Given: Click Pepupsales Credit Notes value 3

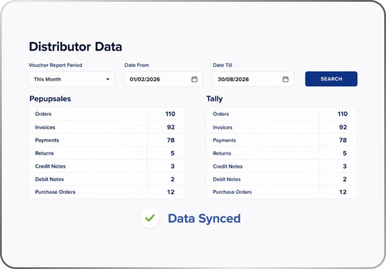Looking at the screenshot, I should click(172, 166).
